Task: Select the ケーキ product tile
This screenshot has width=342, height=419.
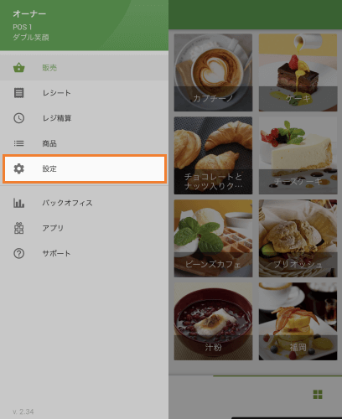Action: coord(298,73)
